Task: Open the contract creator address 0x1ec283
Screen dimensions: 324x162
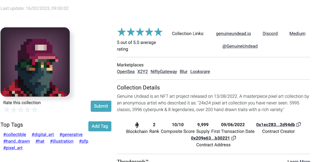Action: tap(275, 124)
